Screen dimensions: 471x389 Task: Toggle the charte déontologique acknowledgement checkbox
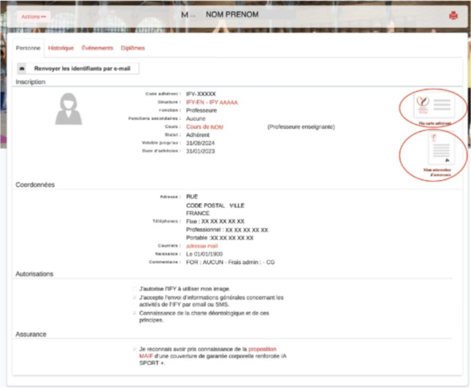[135, 313]
